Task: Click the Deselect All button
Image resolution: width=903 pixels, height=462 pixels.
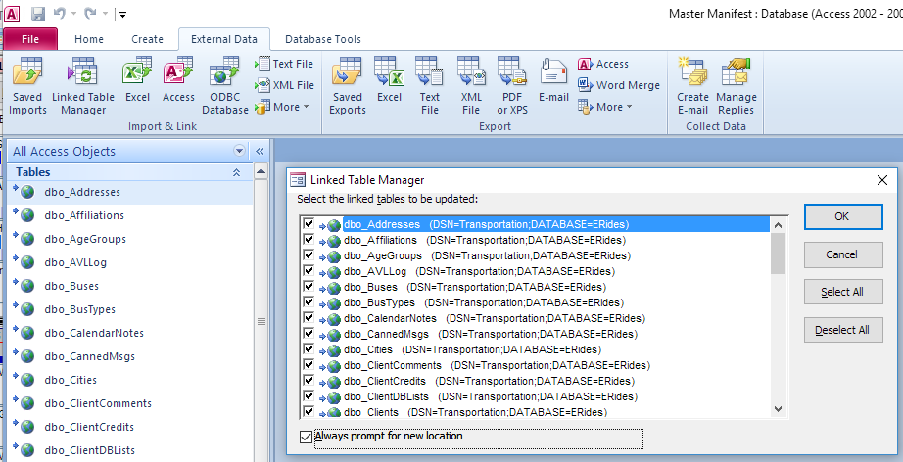Action: tap(843, 330)
